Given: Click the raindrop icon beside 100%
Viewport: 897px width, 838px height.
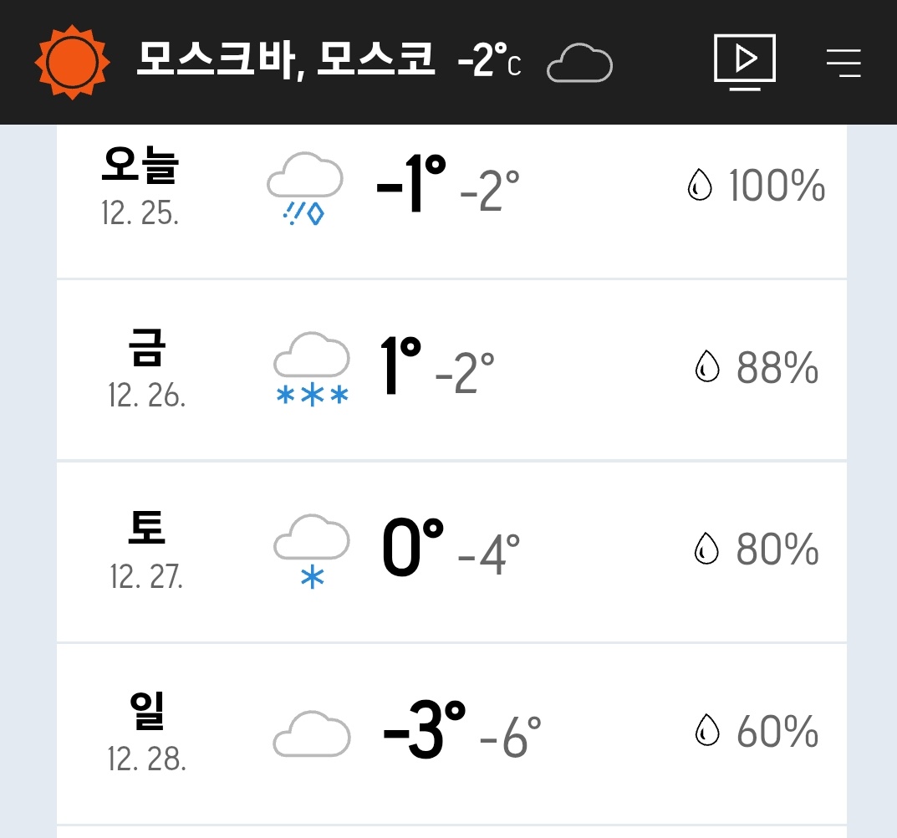Looking at the screenshot, I should click(x=699, y=187).
